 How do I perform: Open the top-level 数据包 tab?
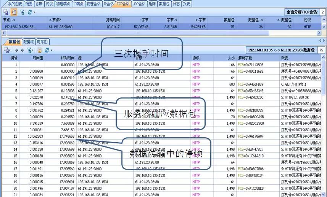(164, 4)
